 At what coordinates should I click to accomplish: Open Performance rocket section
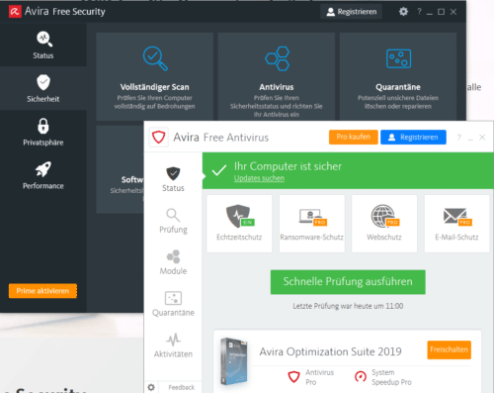[43, 175]
